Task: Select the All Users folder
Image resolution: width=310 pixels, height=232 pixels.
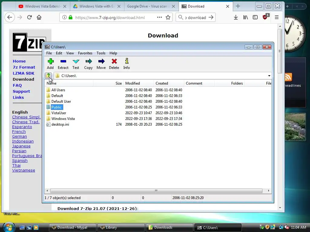Action: point(58,90)
